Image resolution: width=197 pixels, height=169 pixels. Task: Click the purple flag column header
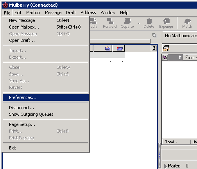(165, 58)
